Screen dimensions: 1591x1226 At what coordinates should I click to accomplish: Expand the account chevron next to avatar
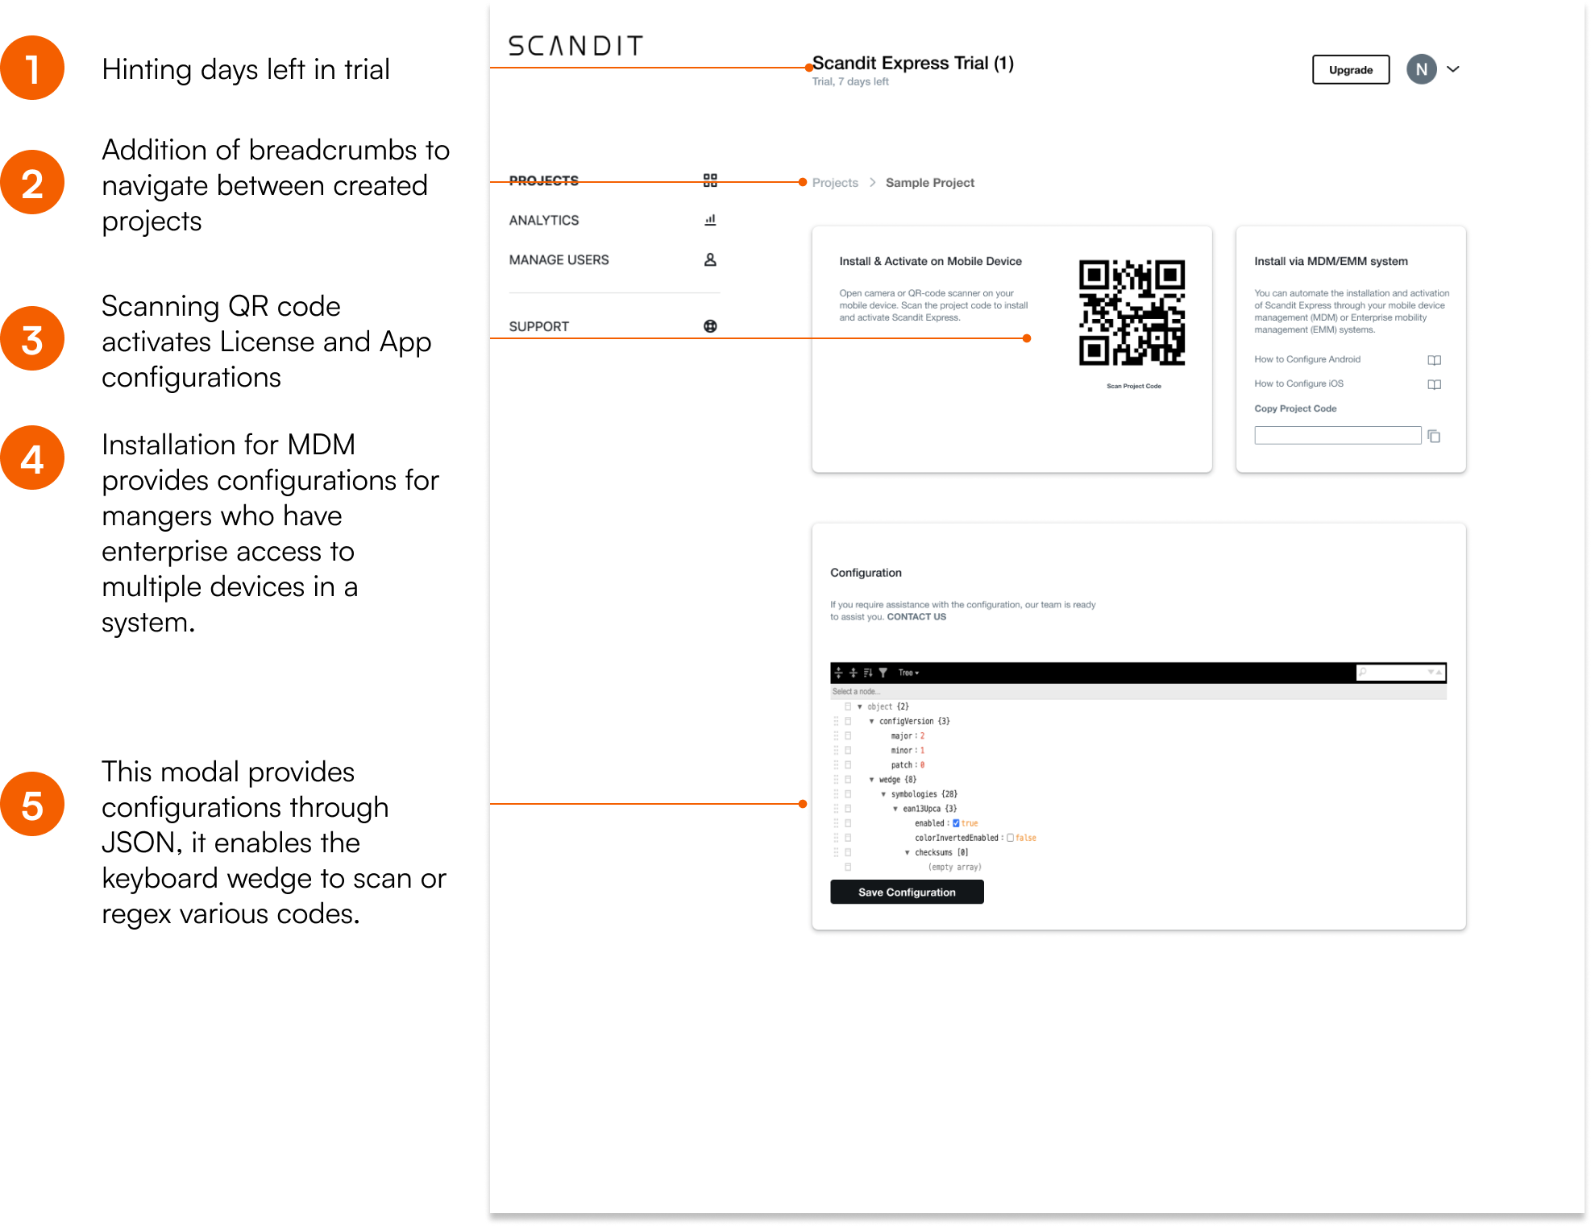click(1453, 69)
